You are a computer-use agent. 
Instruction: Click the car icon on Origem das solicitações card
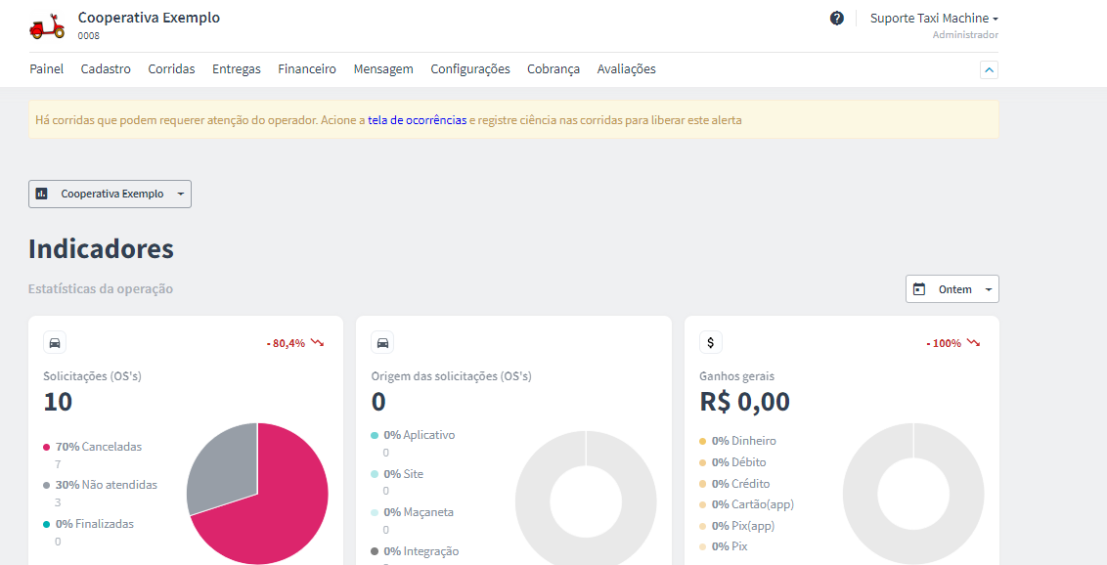(x=382, y=343)
